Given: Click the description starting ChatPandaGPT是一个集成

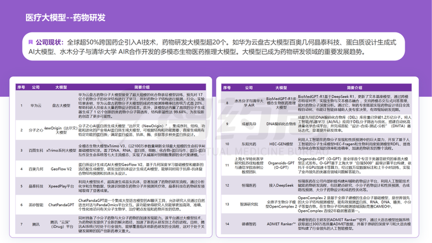Looking at the screenshot, I should (141, 205).
